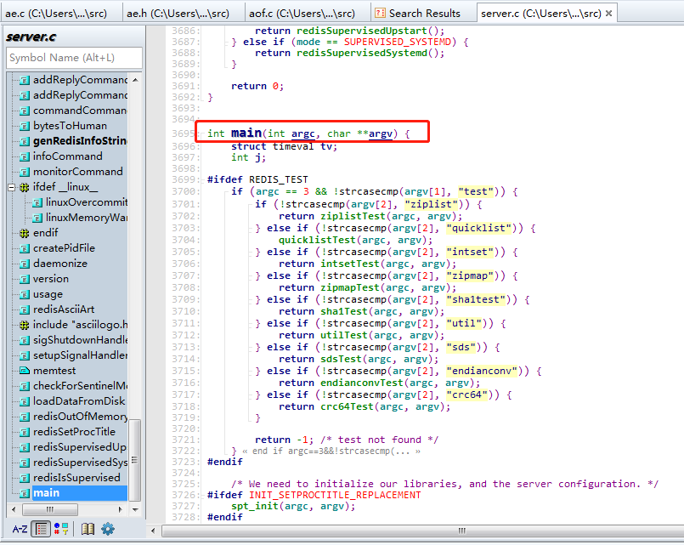Click the main function name in code
Screen dimensions: 684x545
246,133
